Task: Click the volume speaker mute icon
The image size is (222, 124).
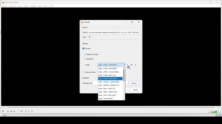Action: pos(208,112)
